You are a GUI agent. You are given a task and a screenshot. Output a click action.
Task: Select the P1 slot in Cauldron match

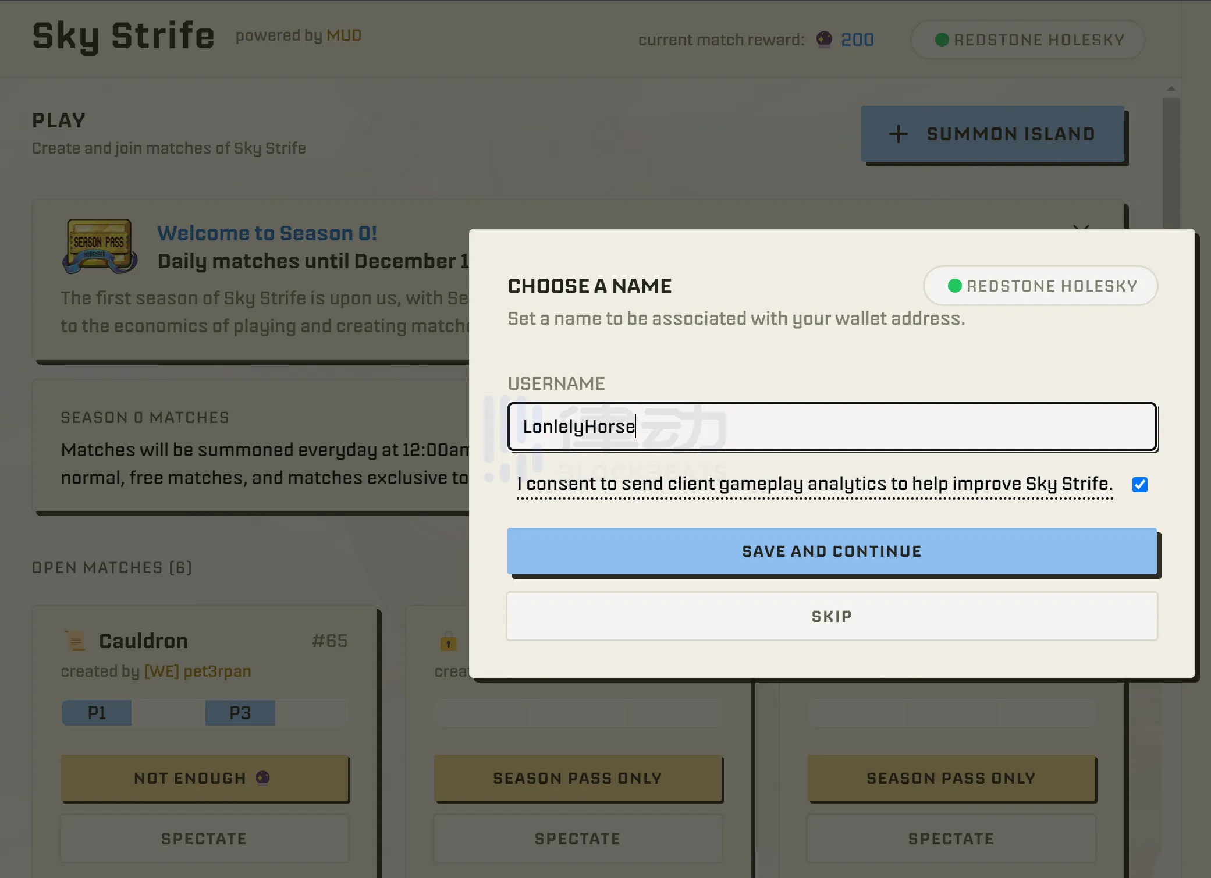(97, 713)
